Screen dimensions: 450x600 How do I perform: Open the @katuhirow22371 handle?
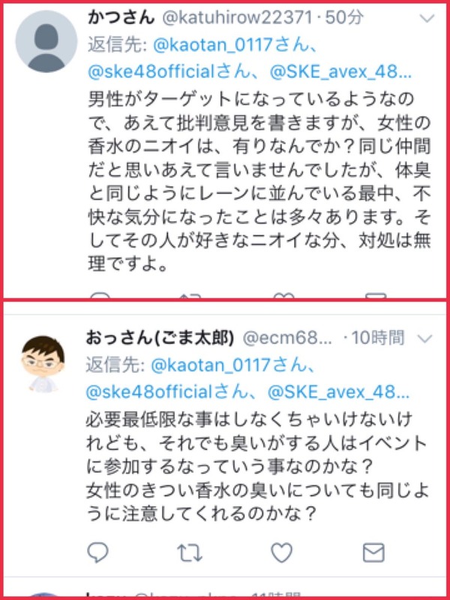pyautogui.click(x=236, y=18)
